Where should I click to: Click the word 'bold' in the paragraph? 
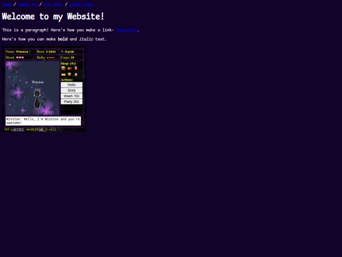pos(63,39)
